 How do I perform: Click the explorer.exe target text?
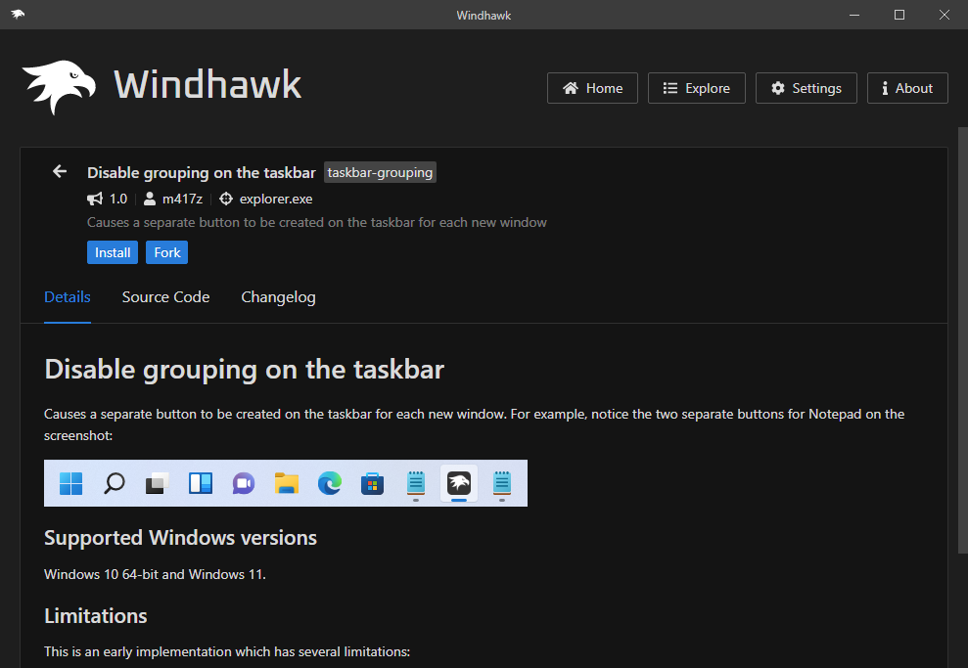276,200
